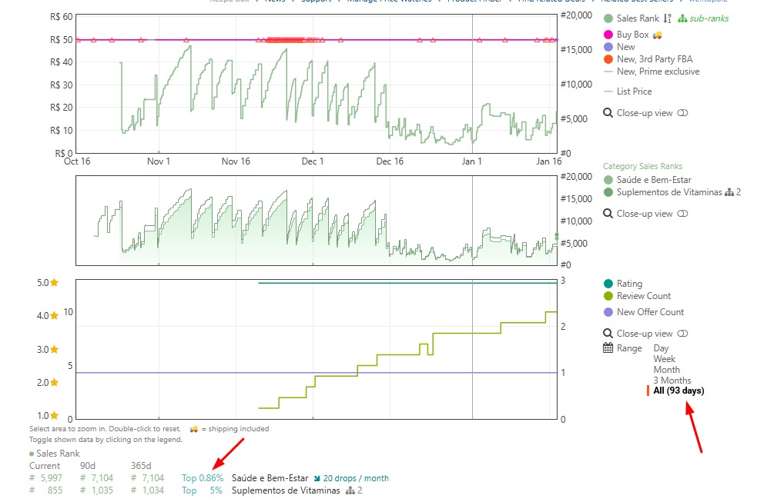Toggle Close-up view switch for category ranks chart
Viewport: 757px width, 502px height.
682,214
